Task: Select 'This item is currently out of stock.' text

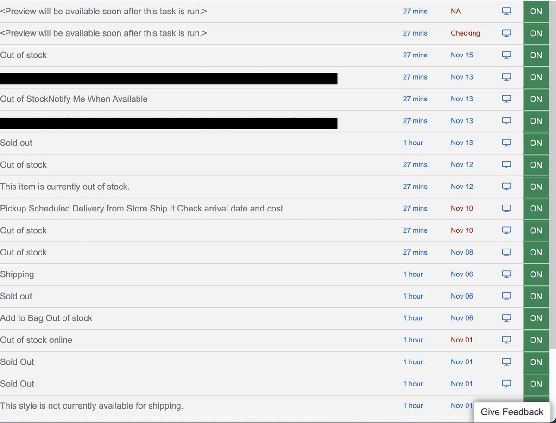Action: pyautogui.click(x=65, y=187)
